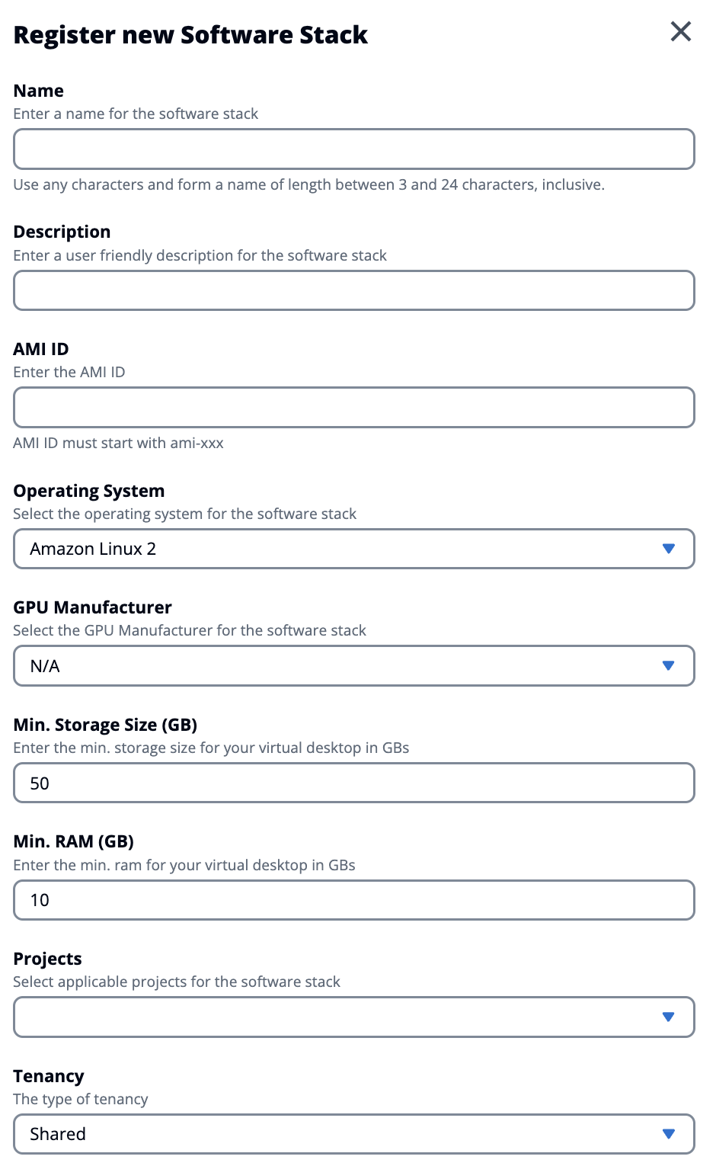Expand the Tenancy dropdown arrow
The width and height of the screenshot is (716, 1166).
tap(668, 1134)
